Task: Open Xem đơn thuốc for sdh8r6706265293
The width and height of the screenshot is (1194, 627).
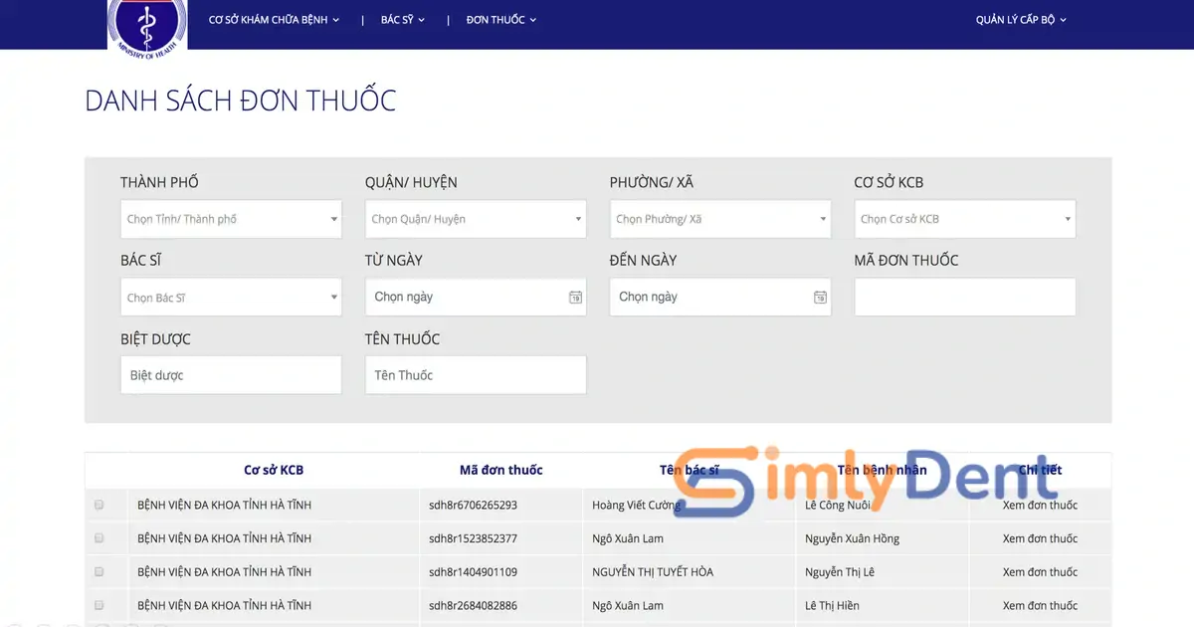Action: 1040,505
